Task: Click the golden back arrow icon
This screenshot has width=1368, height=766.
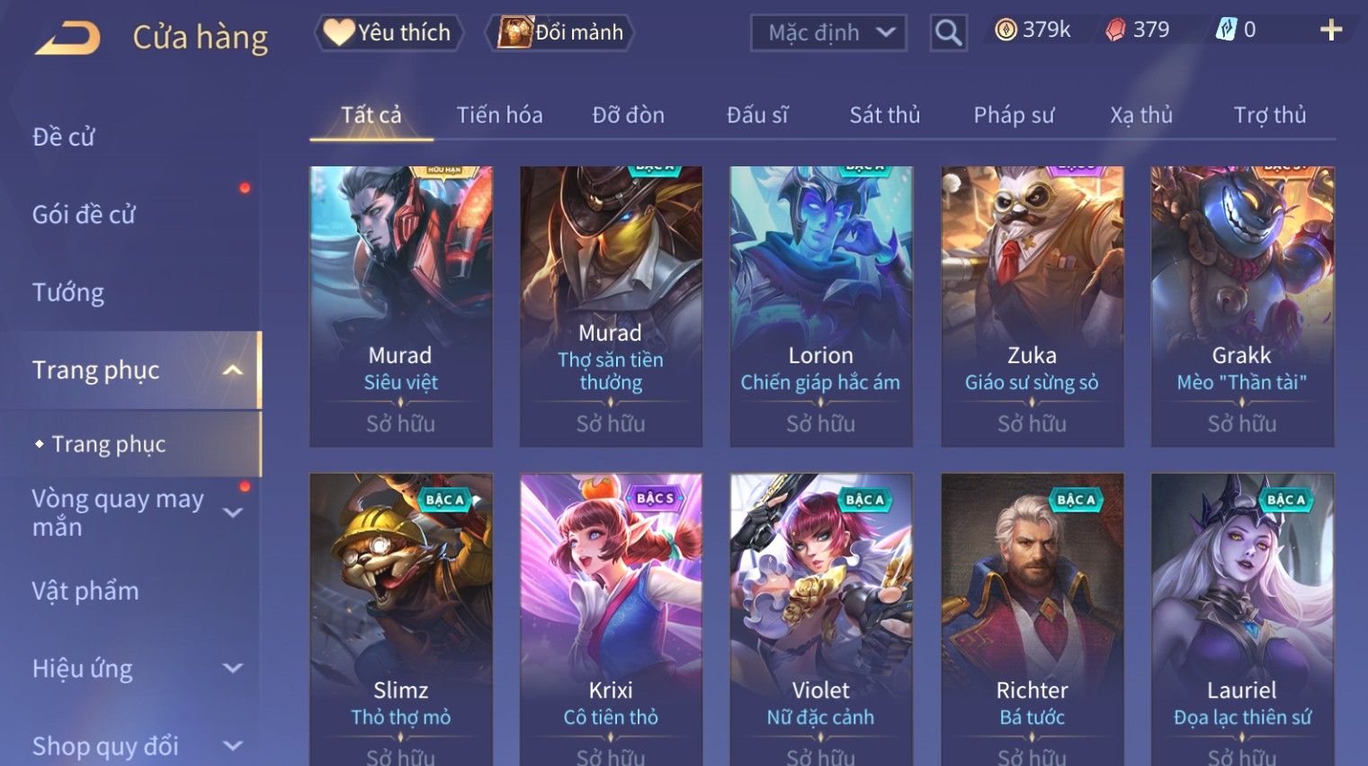Action: [x=67, y=37]
